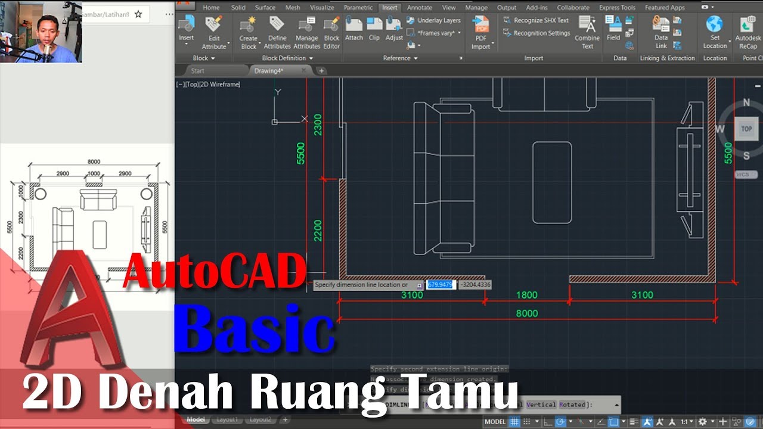
Task: Click the green 1800 dimension text
Action: 526,294
